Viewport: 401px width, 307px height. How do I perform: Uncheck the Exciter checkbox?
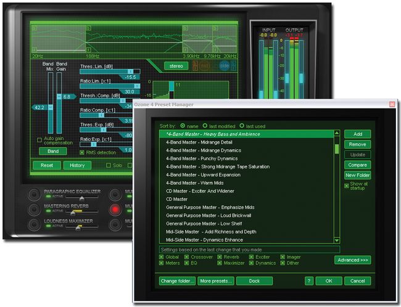pyautogui.click(x=251, y=257)
